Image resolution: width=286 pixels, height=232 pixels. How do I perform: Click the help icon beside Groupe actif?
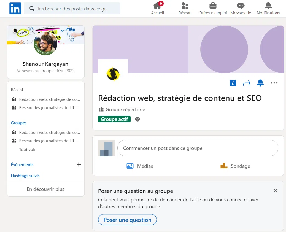pos(137,119)
